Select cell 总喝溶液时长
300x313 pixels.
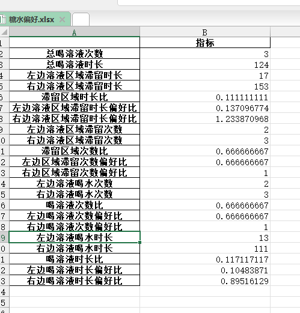point(75,64)
